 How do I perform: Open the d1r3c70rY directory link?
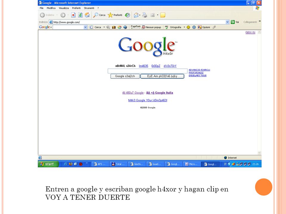[x=170, y=66]
